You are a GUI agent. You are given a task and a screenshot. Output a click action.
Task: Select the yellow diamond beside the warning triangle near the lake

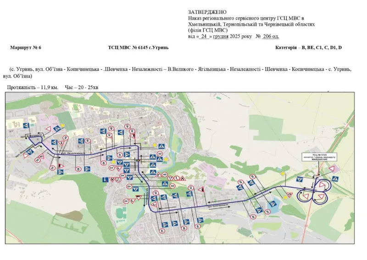(x=285, y=198)
